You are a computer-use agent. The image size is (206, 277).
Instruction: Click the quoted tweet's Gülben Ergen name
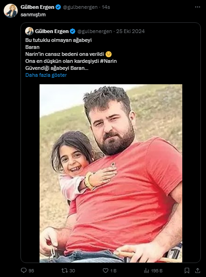pyautogui.click(x=52, y=31)
